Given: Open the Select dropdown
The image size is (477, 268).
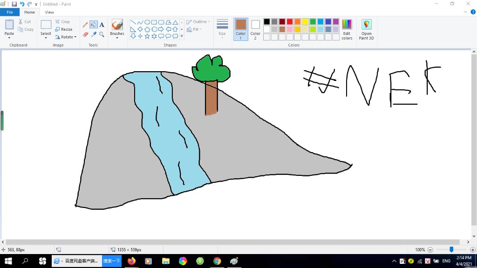Looking at the screenshot, I should pos(46,38).
